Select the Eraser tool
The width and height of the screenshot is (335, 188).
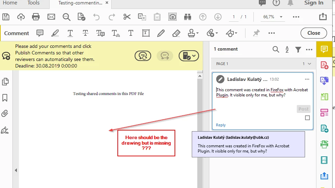pos(176,33)
